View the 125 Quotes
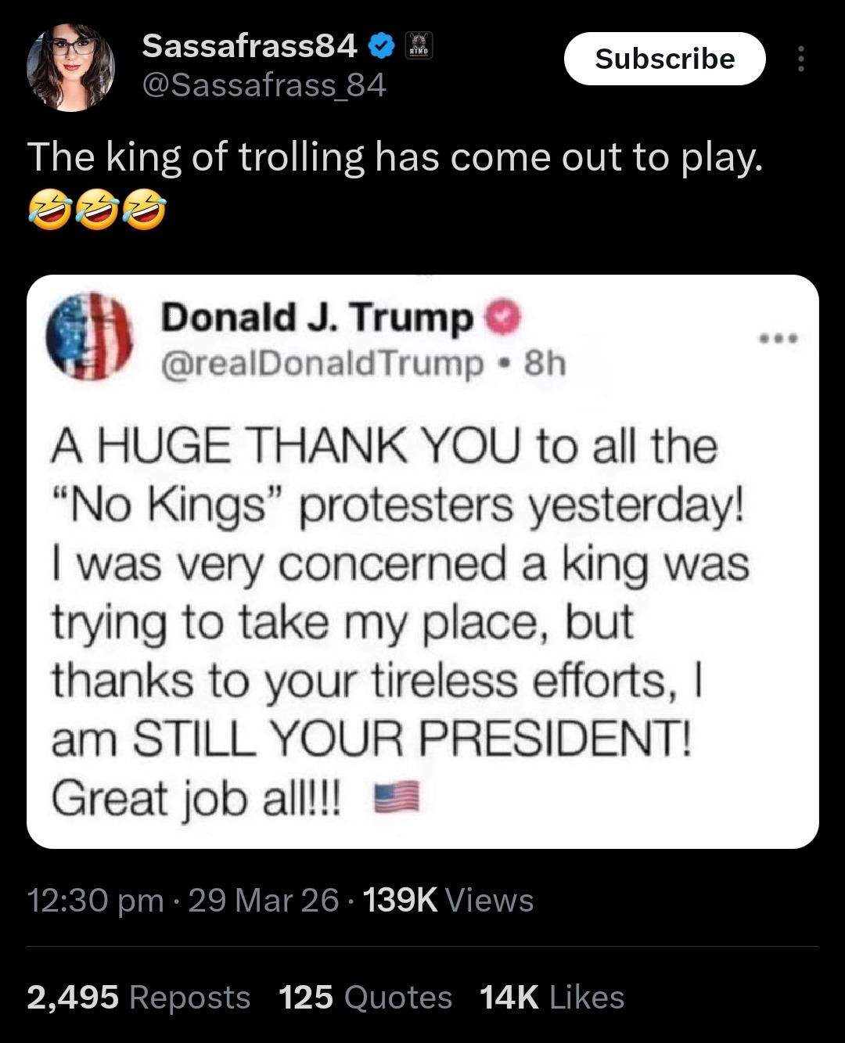The height and width of the screenshot is (1043, 845). pyautogui.click(x=365, y=997)
